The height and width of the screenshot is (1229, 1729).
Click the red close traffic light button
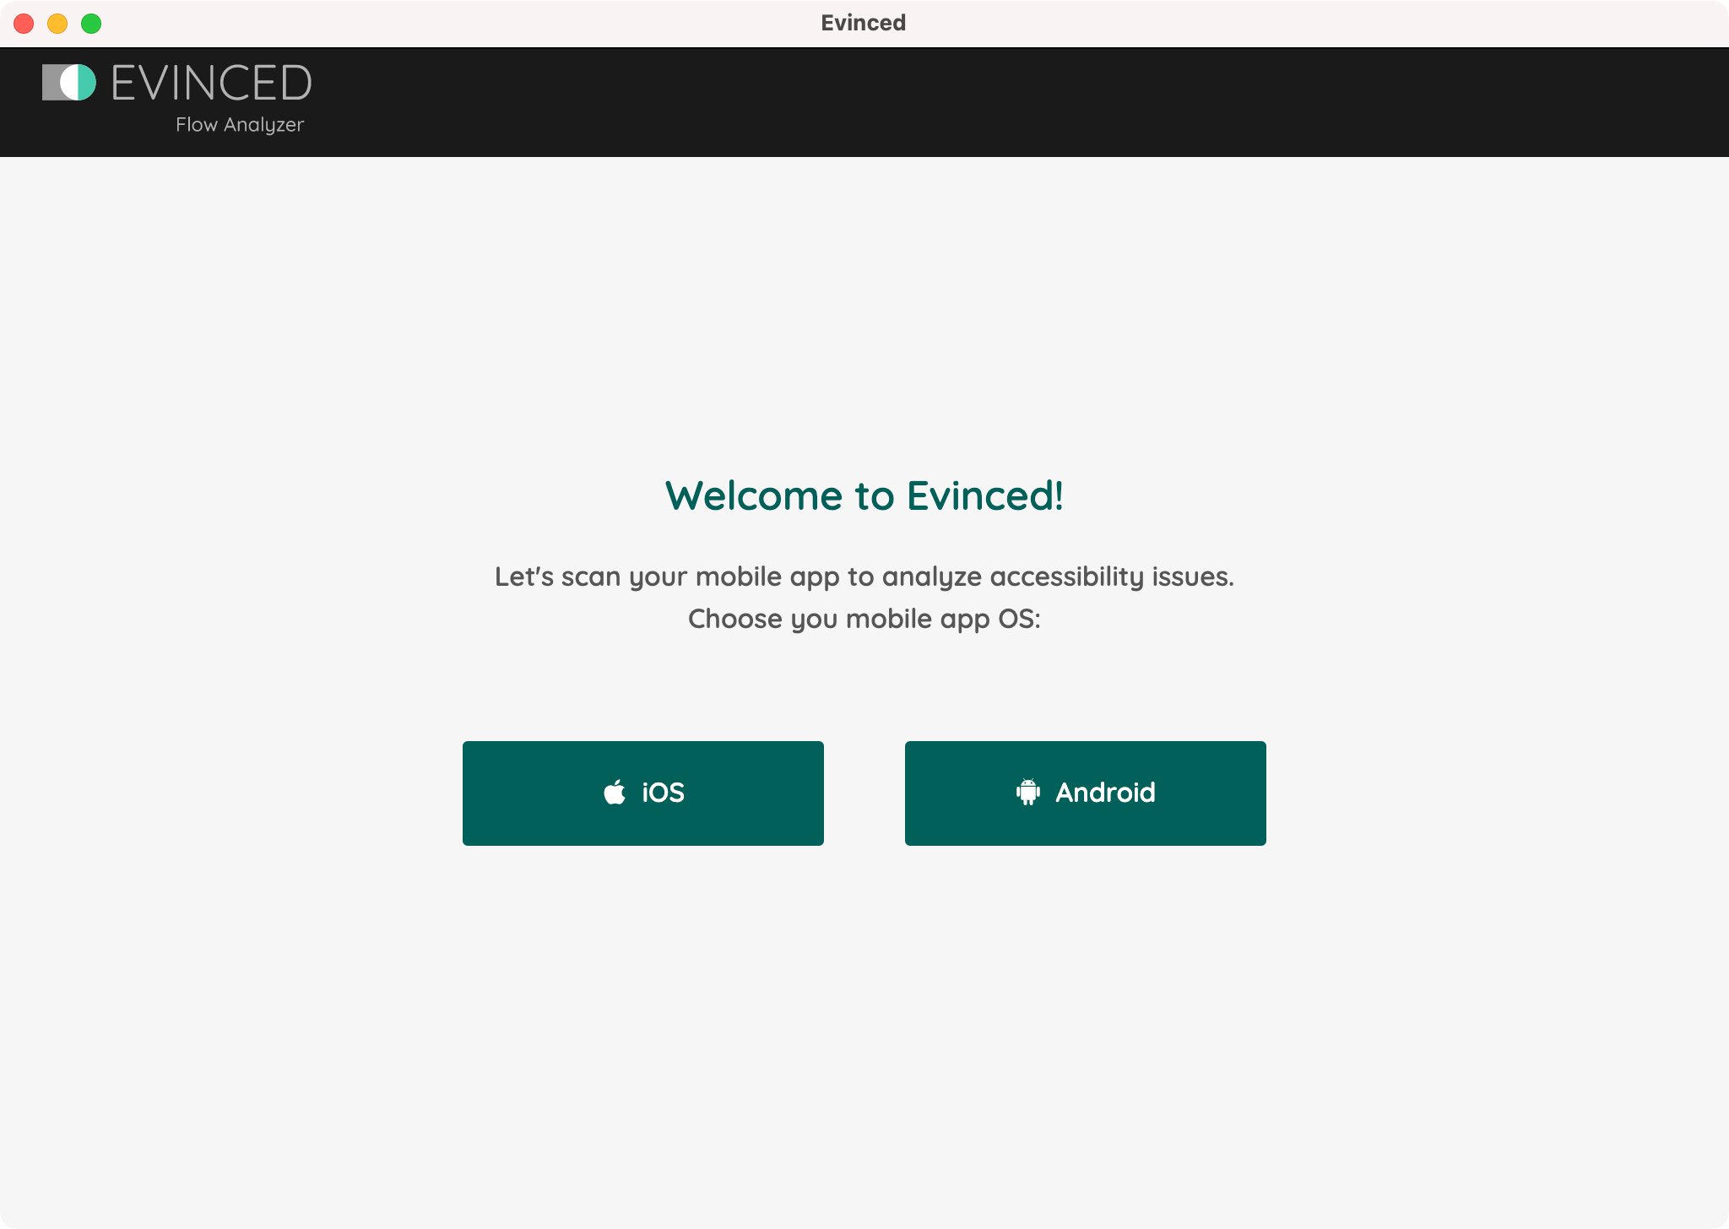point(25,24)
